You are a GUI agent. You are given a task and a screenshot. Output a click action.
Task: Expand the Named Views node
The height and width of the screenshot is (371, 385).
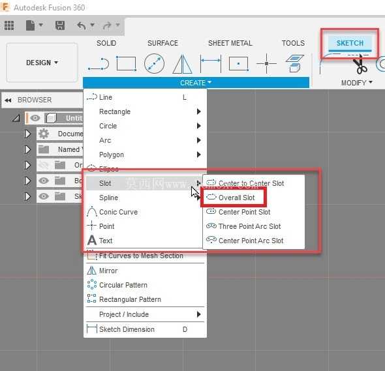click(x=27, y=149)
